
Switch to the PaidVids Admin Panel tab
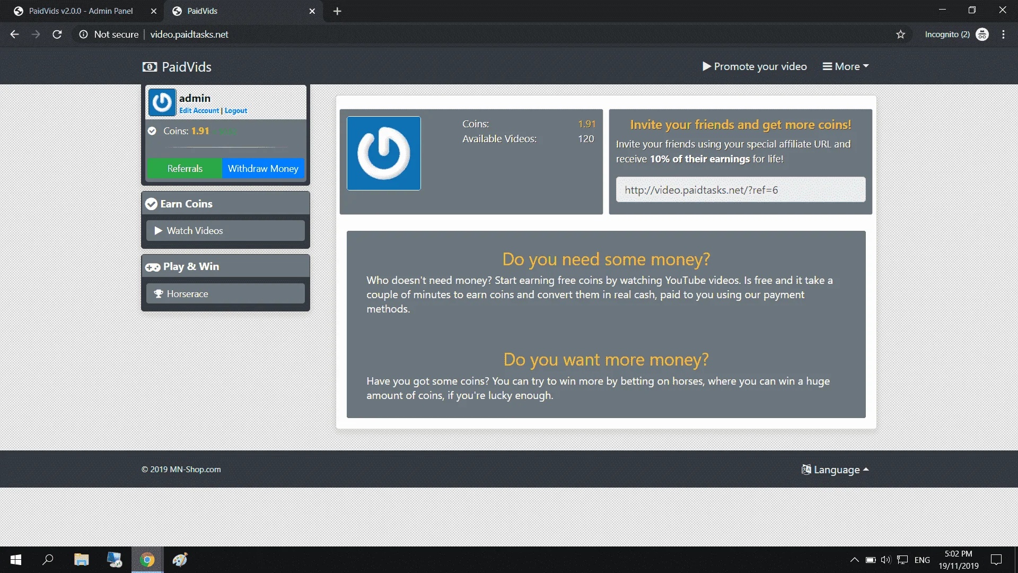pyautogui.click(x=81, y=11)
